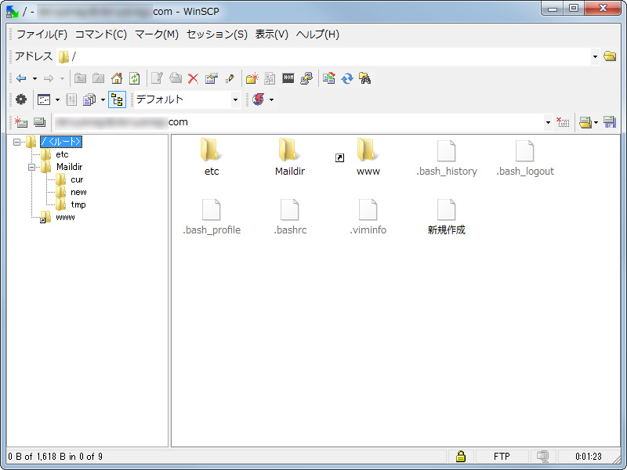This screenshot has height=470, width=627.
Task: Select the .bash_history file
Action: (x=446, y=158)
